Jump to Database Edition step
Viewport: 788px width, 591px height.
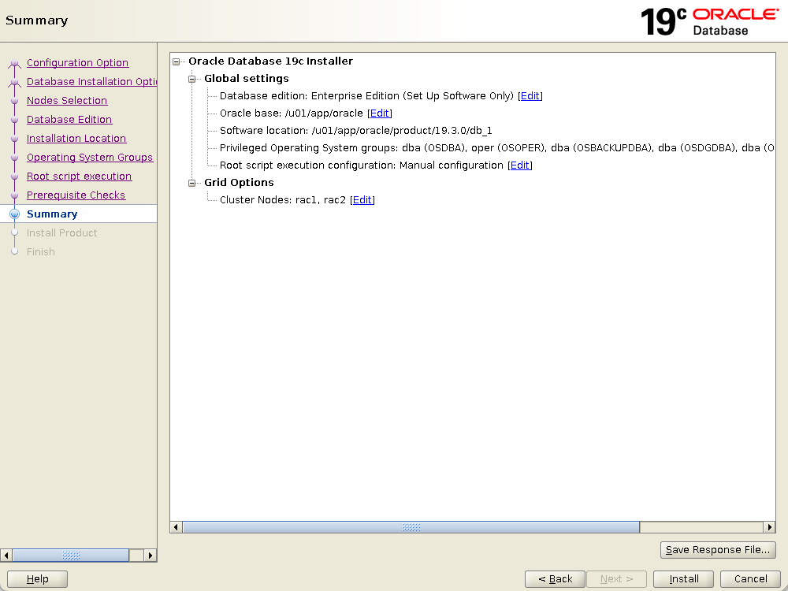click(x=69, y=120)
